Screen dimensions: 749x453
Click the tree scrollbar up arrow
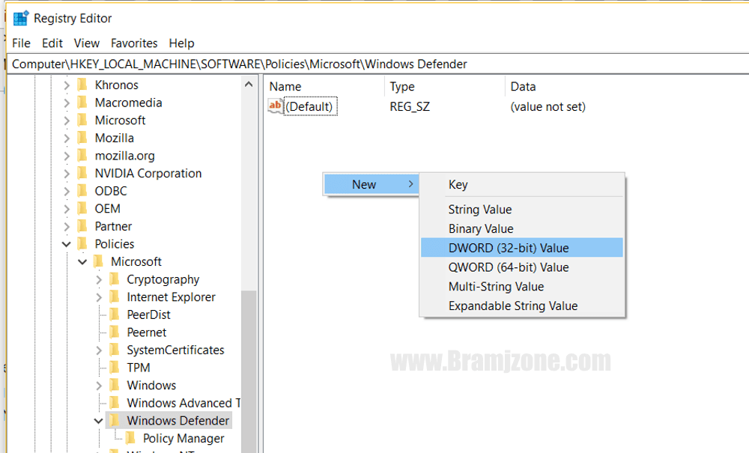tap(249, 85)
